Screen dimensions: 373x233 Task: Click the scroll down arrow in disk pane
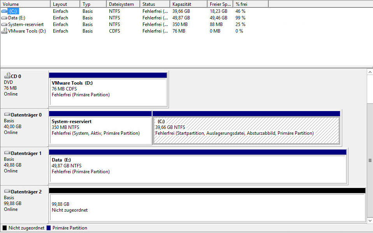[370, 221]
